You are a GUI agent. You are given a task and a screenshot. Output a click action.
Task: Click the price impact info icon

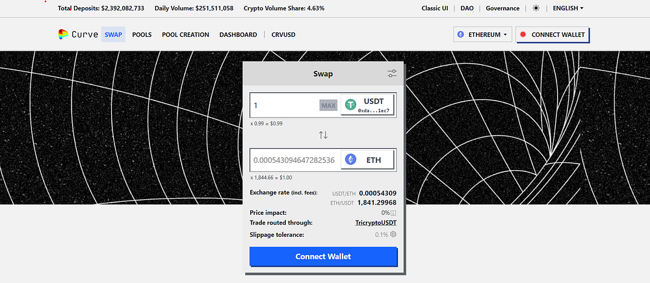click(393, 213)
